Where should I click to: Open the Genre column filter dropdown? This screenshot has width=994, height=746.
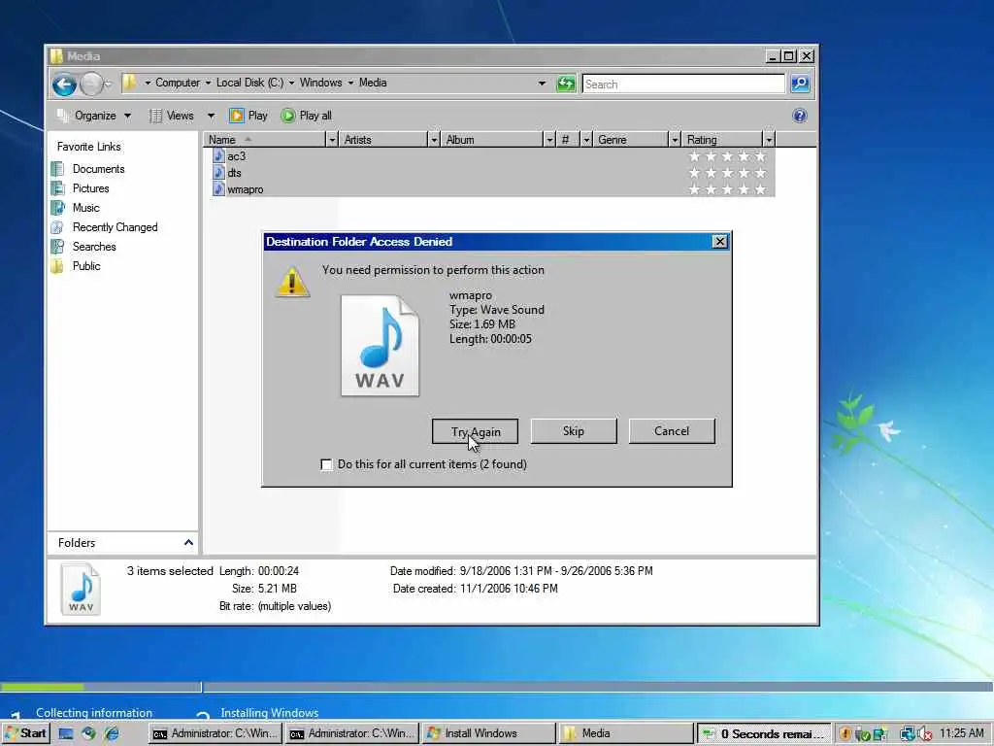click(x=676, y=140)
